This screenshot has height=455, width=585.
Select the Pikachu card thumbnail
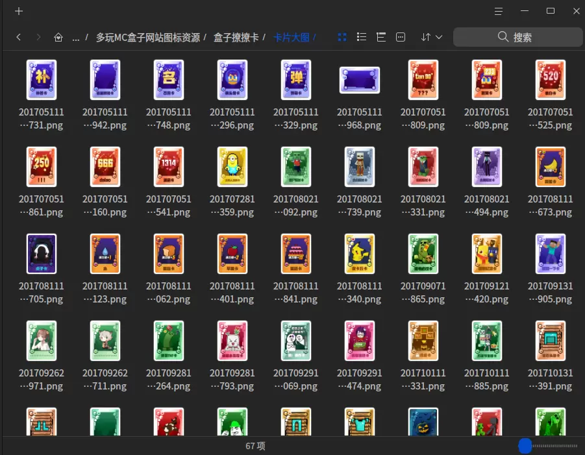click(x=359, y=254)
